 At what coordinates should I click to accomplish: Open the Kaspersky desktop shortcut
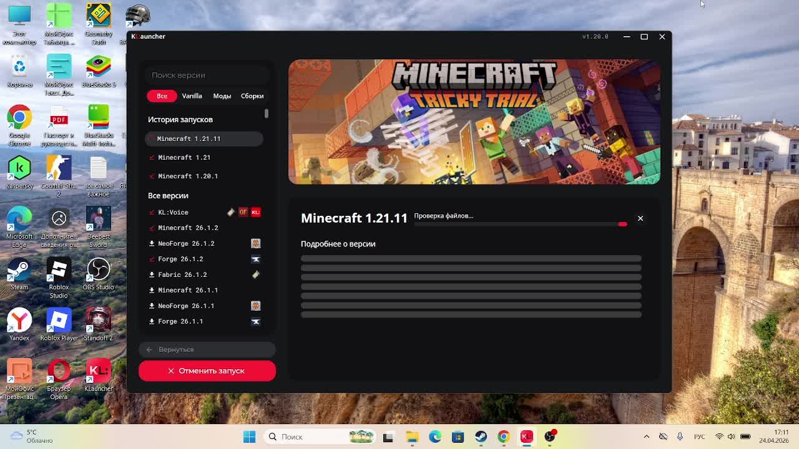click(x=19, y=173)
